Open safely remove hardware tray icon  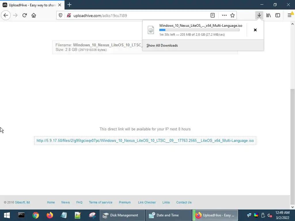tap(263, 215)
